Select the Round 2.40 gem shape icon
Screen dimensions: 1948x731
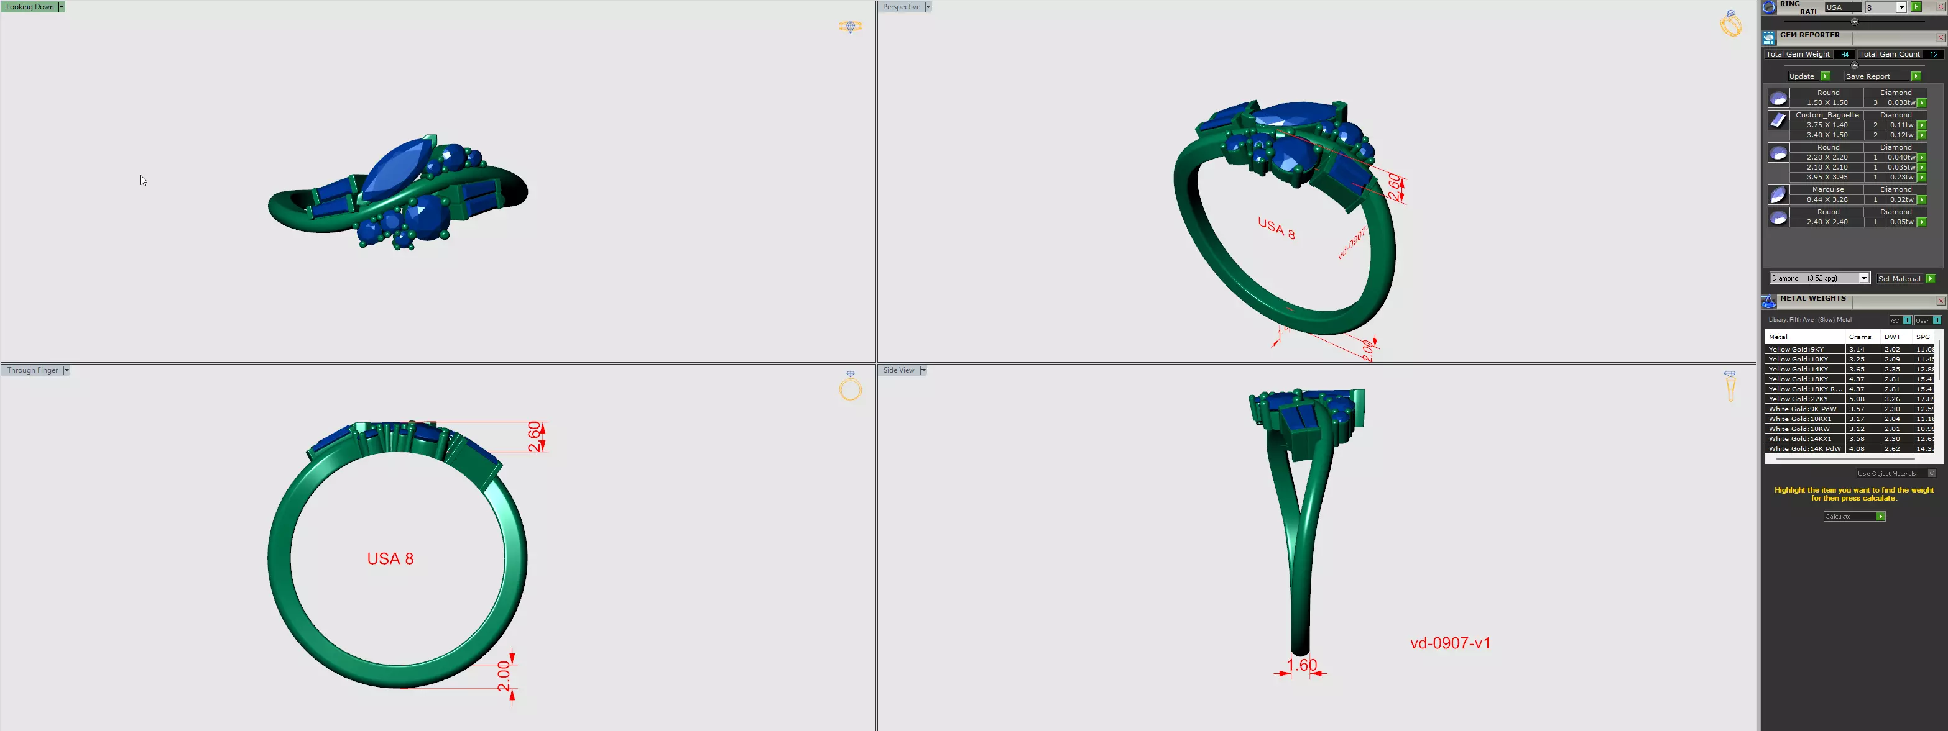(x=1779, y=217)
